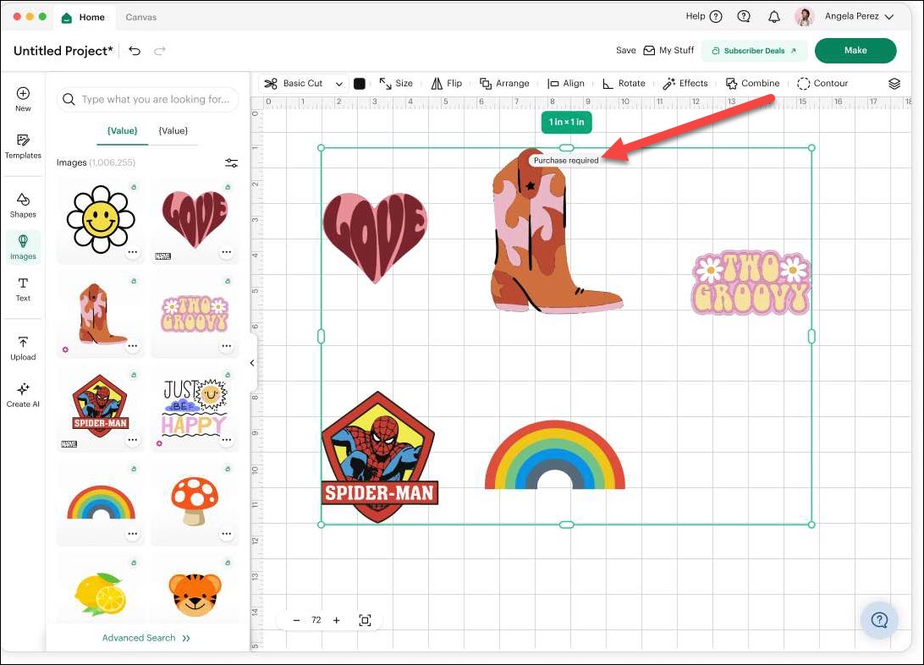Screen dimensions: 924x665
Task: Click the image search field
Action: click(148, 100)
